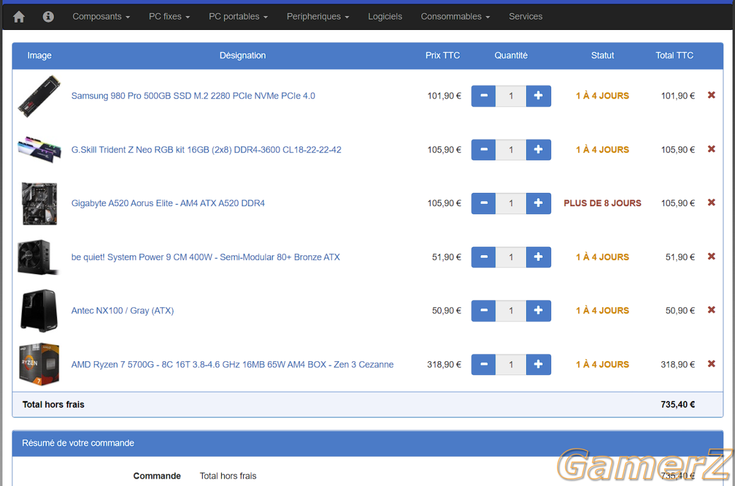Decrease quantity of AMD Ryzen 7 5700G

(x=484, y=365)
